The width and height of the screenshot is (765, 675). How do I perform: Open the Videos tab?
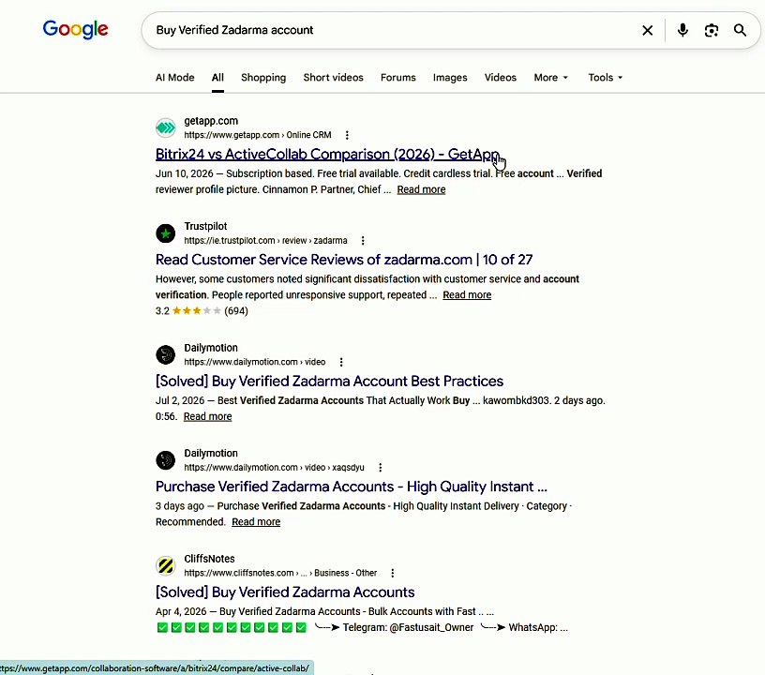point(500,78)
